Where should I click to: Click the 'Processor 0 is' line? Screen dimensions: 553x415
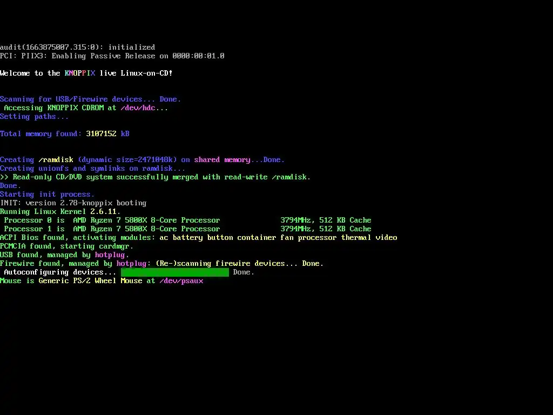[x=187, y=220]
